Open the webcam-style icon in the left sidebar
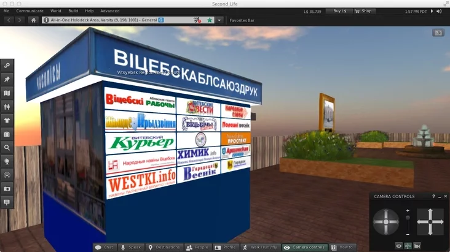Image resolution: width=450 pixels, height=252 pixels. coord(7,161)
